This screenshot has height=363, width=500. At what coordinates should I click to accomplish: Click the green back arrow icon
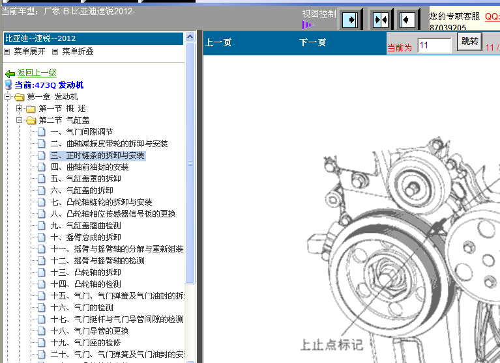[10, 74]
